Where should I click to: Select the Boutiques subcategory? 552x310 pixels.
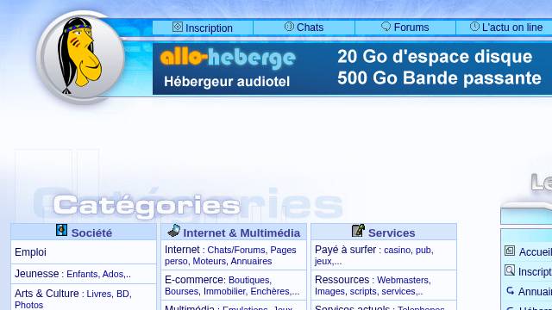pos(249,280)
